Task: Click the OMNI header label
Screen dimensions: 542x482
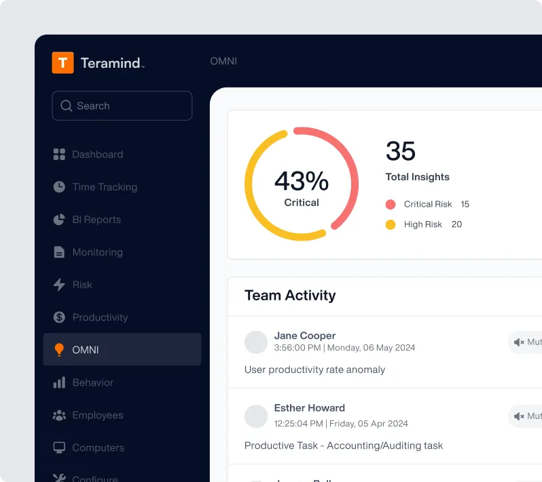Action: tap(223, 61)
